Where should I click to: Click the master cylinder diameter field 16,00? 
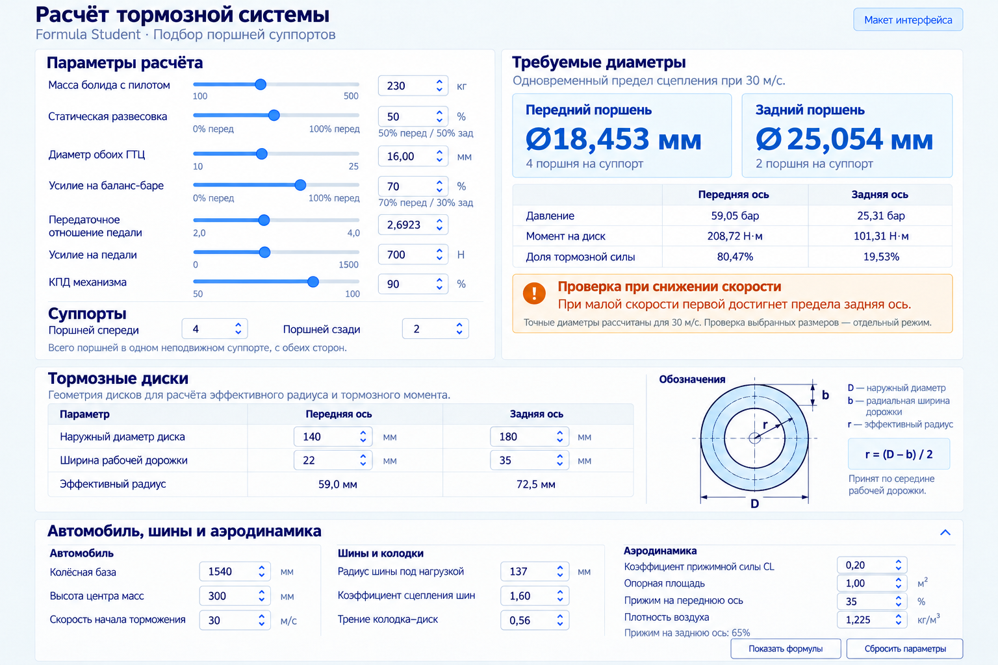[x=413, y=157]
